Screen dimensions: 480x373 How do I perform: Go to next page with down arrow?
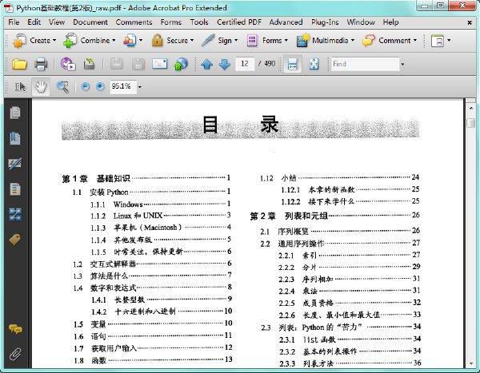point(225,64)
